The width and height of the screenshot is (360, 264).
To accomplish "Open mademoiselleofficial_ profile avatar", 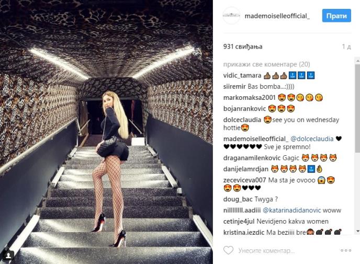I will click(x=231, y=16).
